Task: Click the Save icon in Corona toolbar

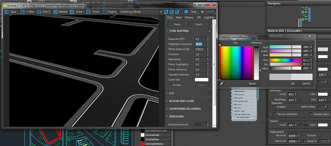Action: tap(6, 12)
